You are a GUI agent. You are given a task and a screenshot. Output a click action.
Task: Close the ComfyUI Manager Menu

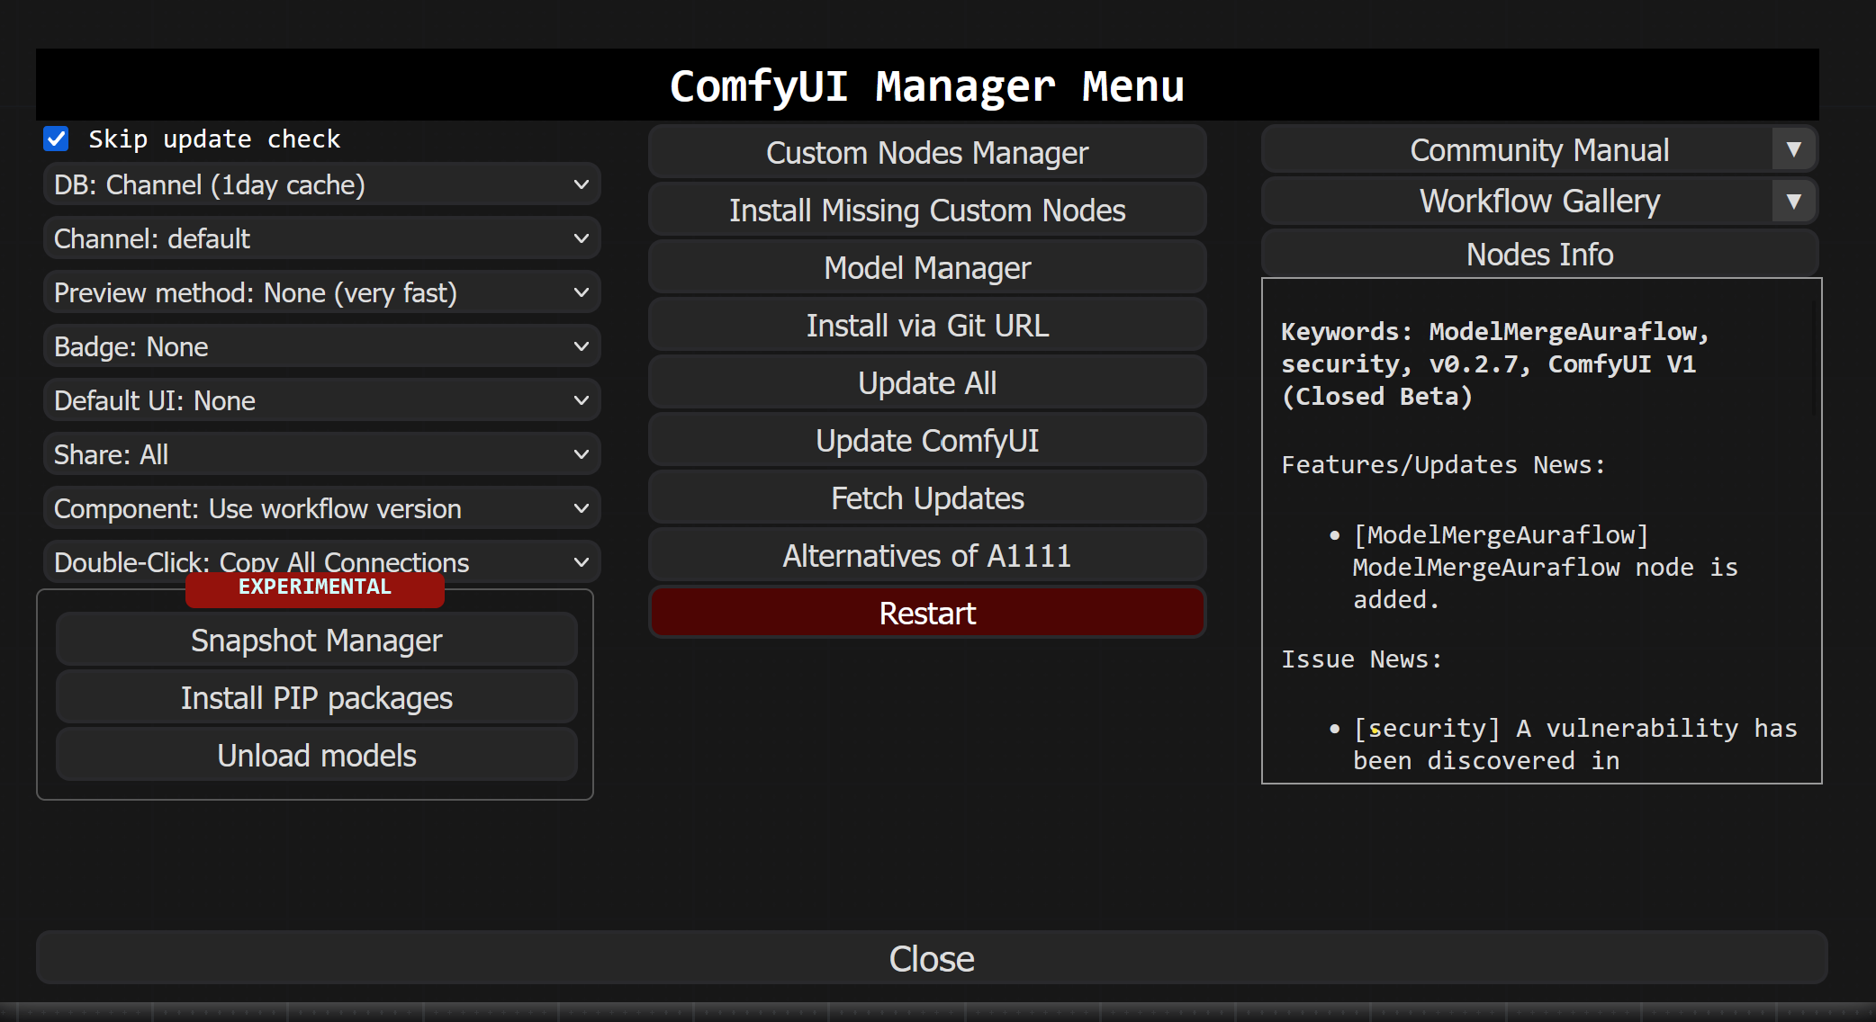tap(931, 958)
